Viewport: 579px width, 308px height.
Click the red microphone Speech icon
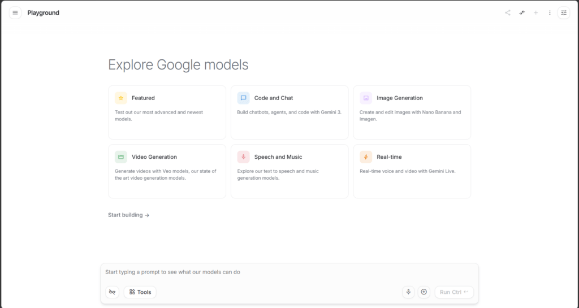(x=243, y=157)
